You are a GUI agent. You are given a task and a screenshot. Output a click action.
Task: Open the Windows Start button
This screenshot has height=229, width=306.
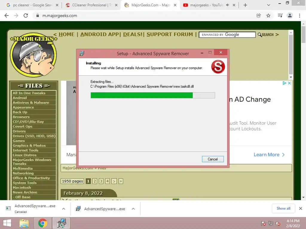[x=7, y=223]
